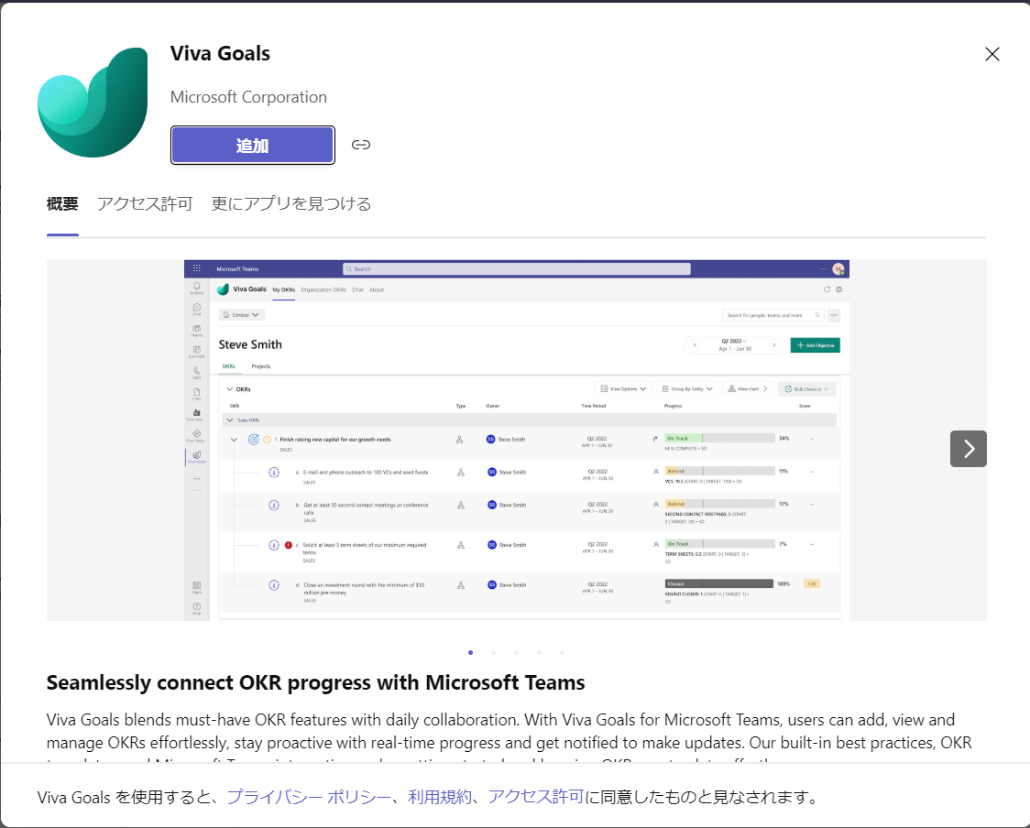Select the fourth carousel page dot

tap(540, 653)
